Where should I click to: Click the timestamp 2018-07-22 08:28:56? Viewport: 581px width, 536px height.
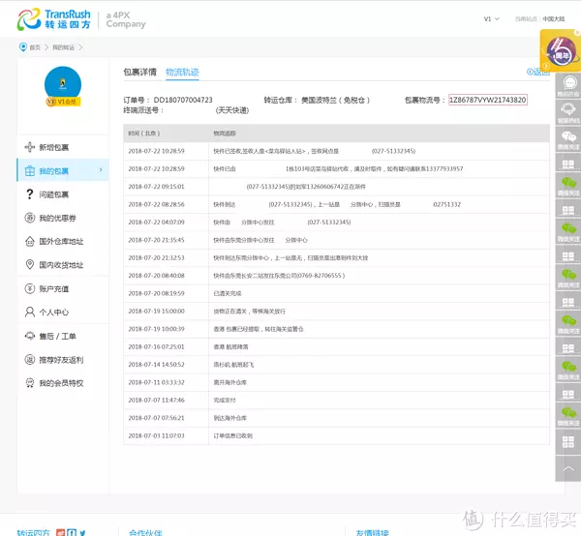(x=156, y=204)
